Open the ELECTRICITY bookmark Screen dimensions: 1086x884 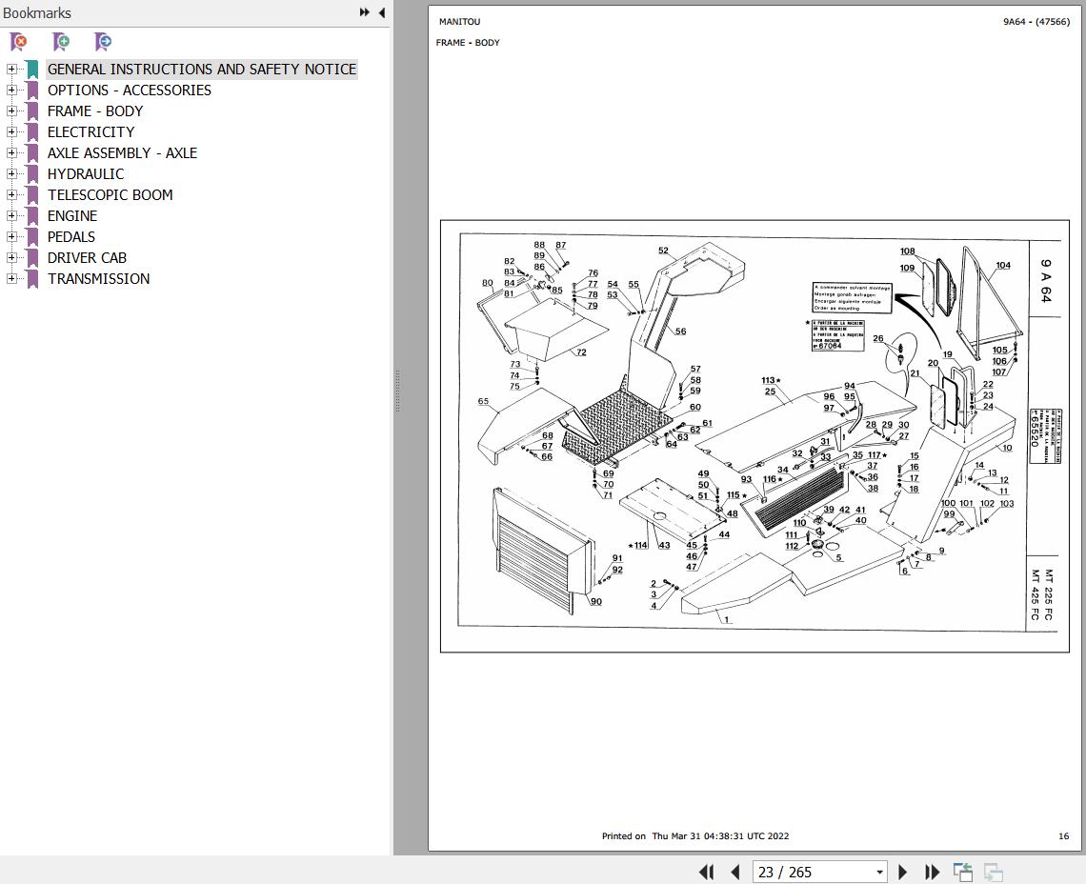coord(90,131)
